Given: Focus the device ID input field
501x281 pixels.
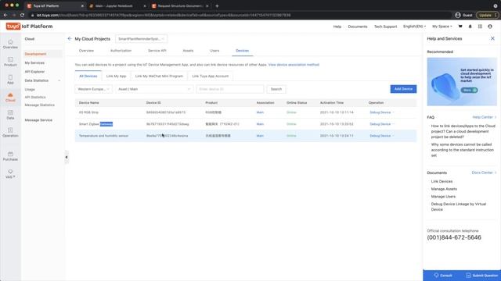Looking at the screenshot, I should pos(230,89).
